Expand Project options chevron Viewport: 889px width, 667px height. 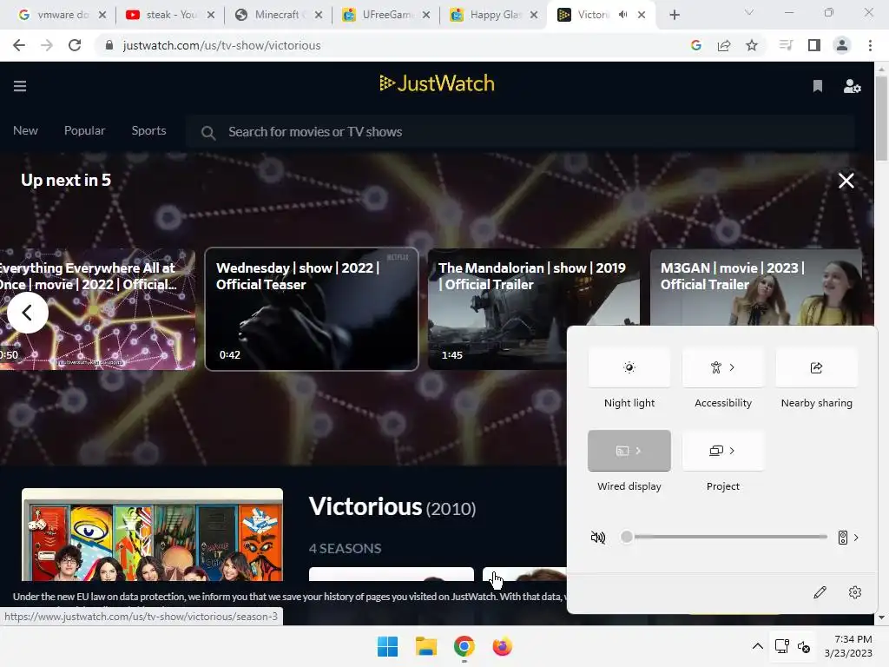(x=732, y=451)
